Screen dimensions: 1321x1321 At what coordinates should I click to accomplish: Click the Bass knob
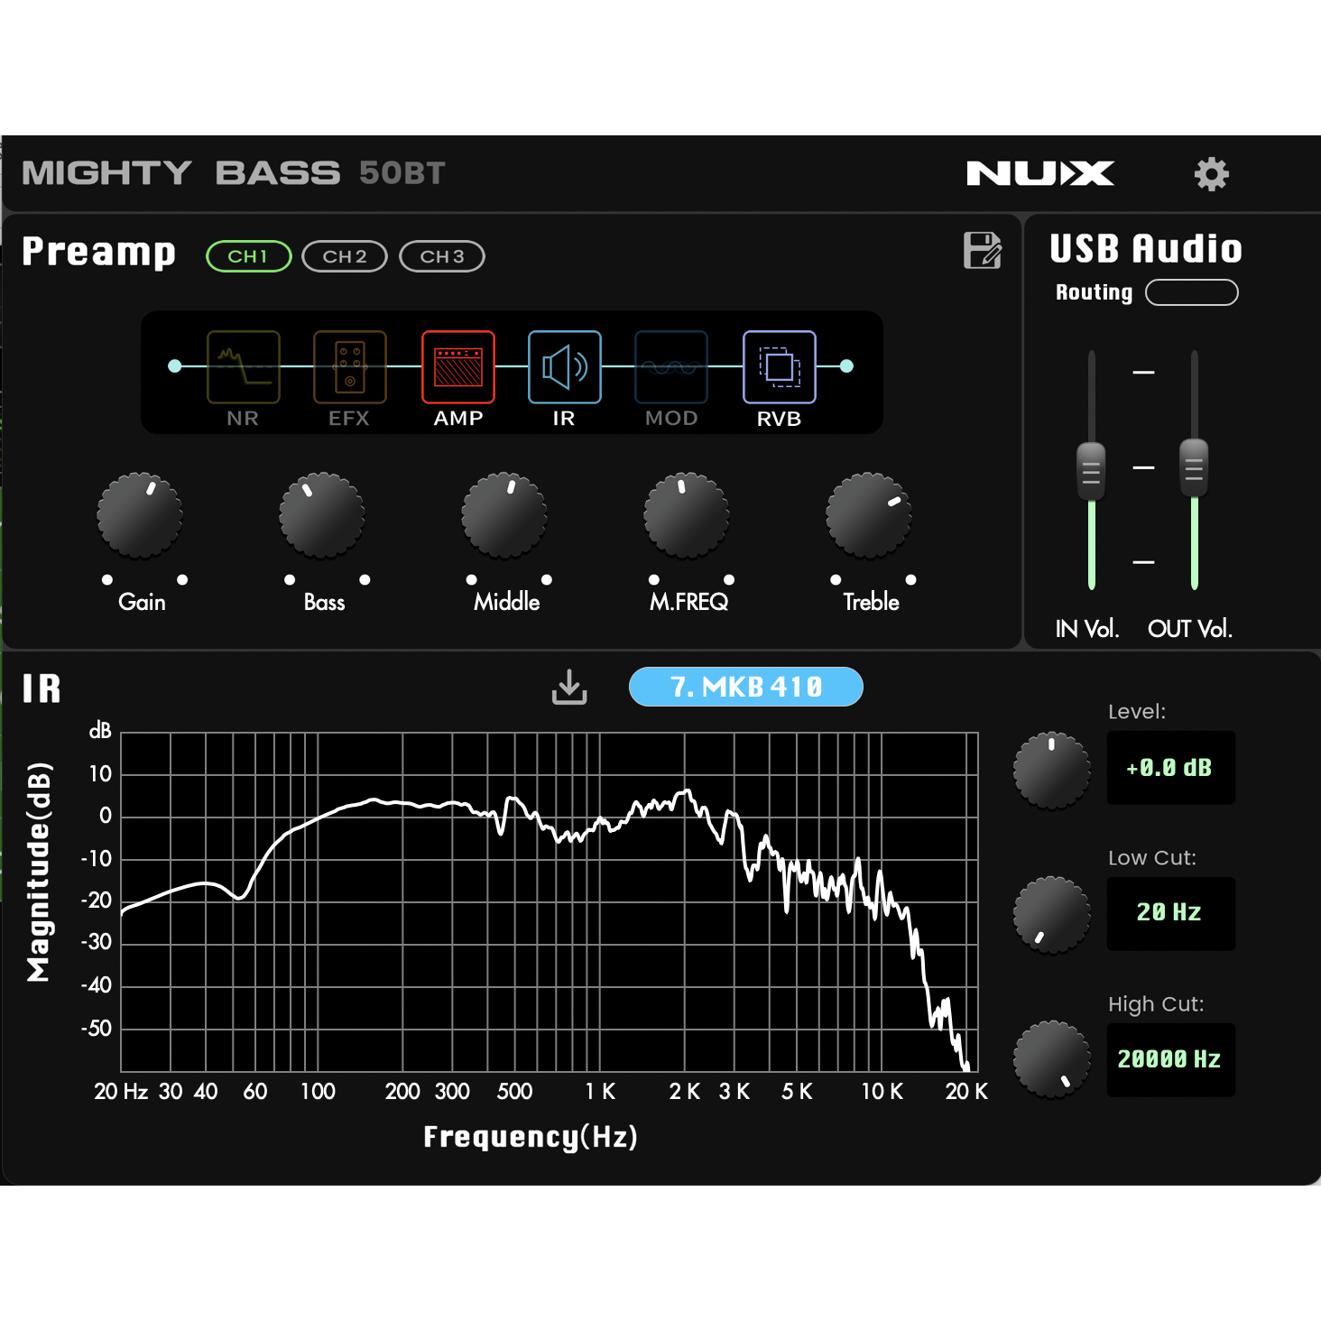click(x=322, y=515)
